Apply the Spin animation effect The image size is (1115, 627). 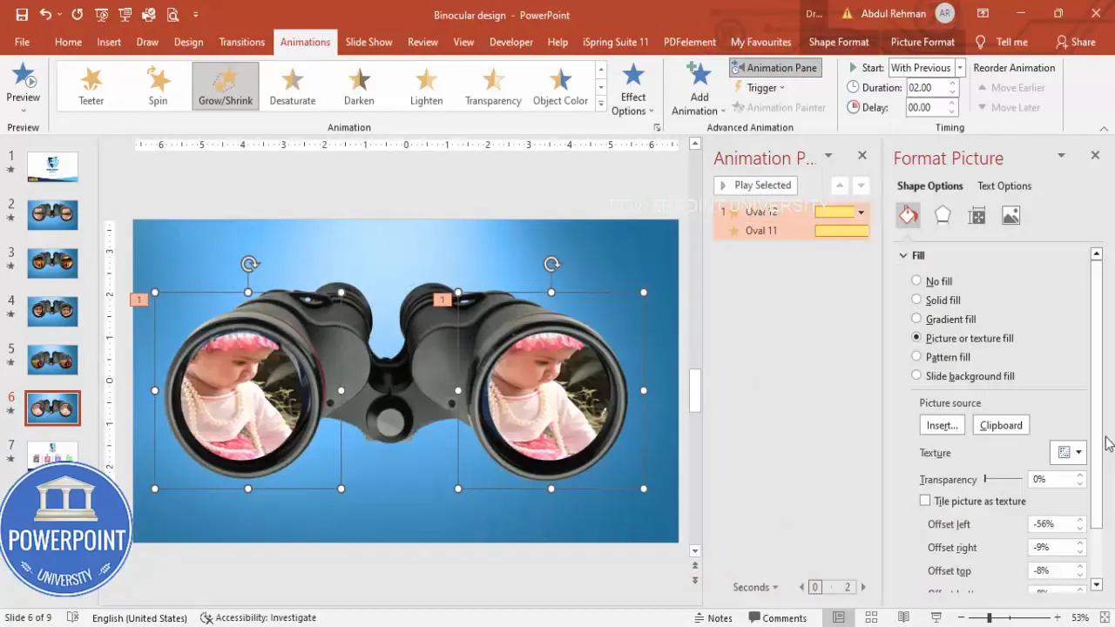158,86
